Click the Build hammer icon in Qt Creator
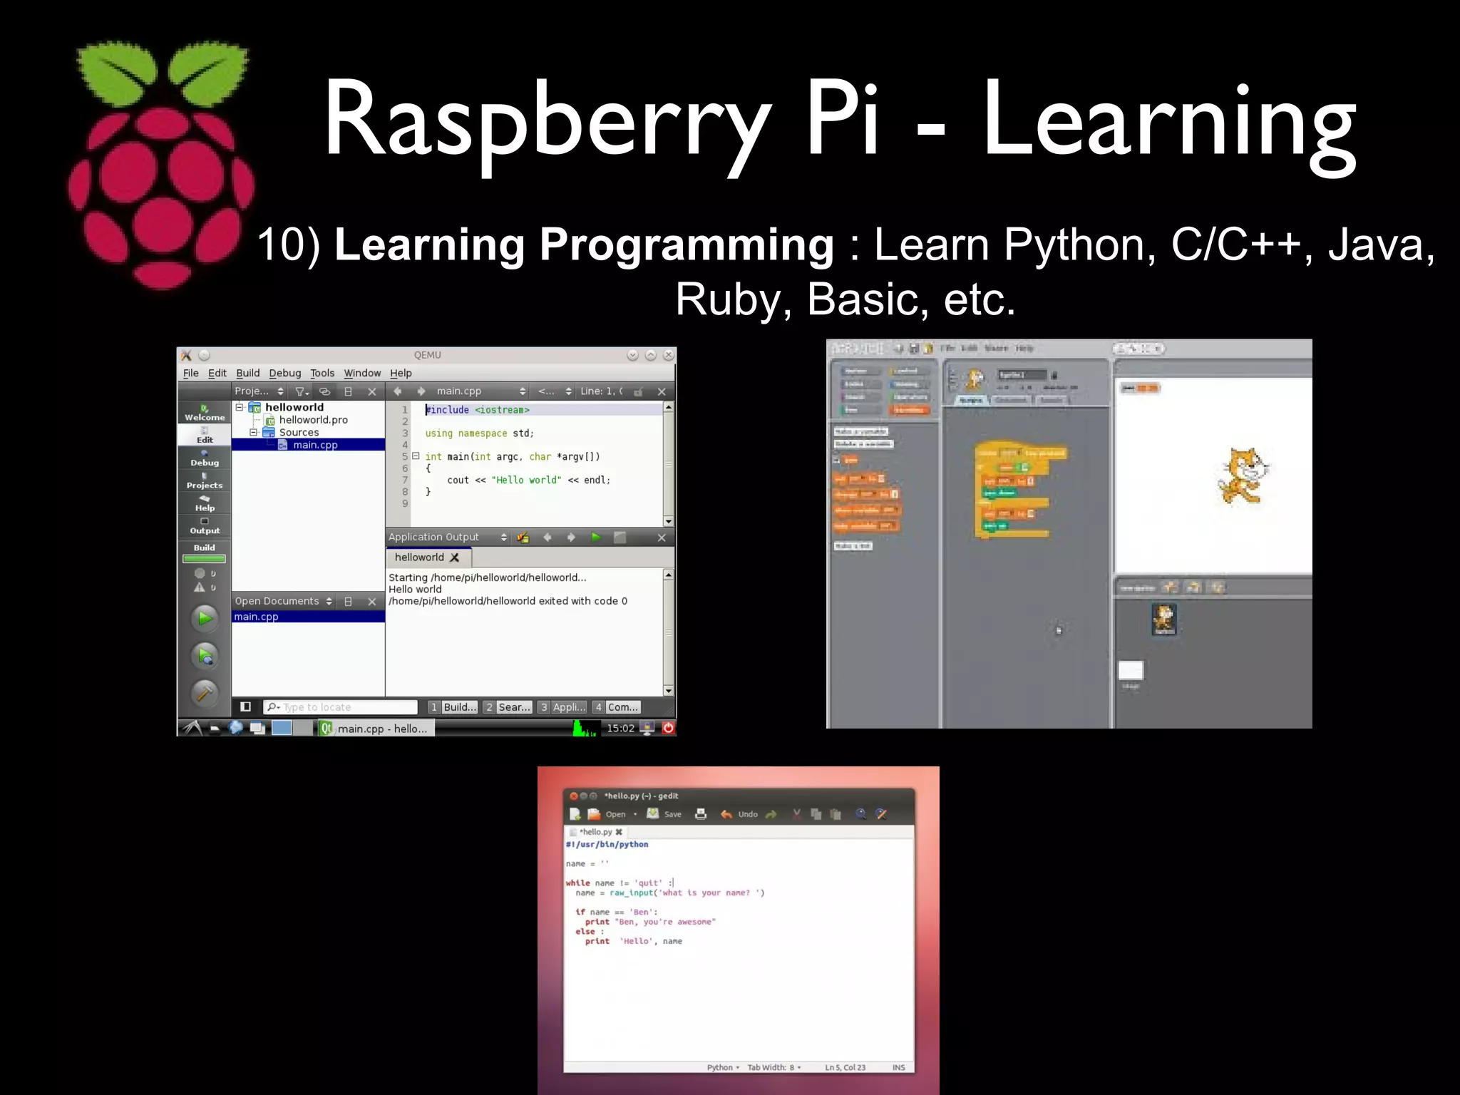Viewport: 1460px width, 1095px height. [205, 692]
